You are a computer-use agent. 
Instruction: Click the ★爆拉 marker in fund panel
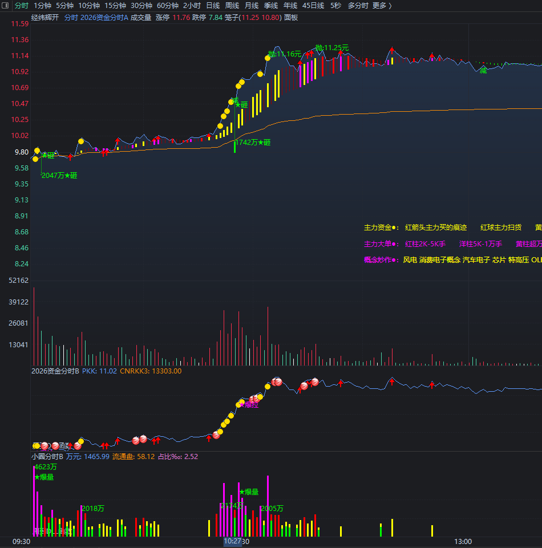249,405
